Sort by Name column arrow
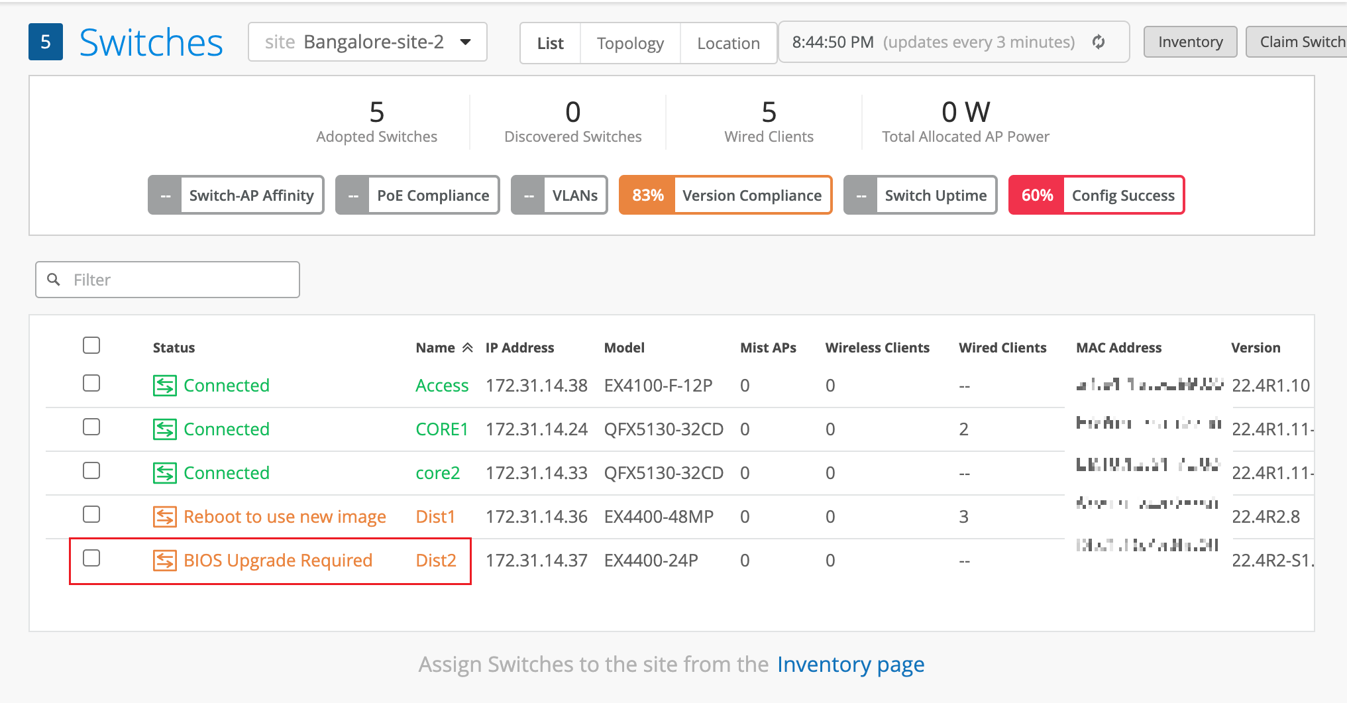Image resolution: width=1347 pixels, height=703 pixels. (x=467, y=348)
